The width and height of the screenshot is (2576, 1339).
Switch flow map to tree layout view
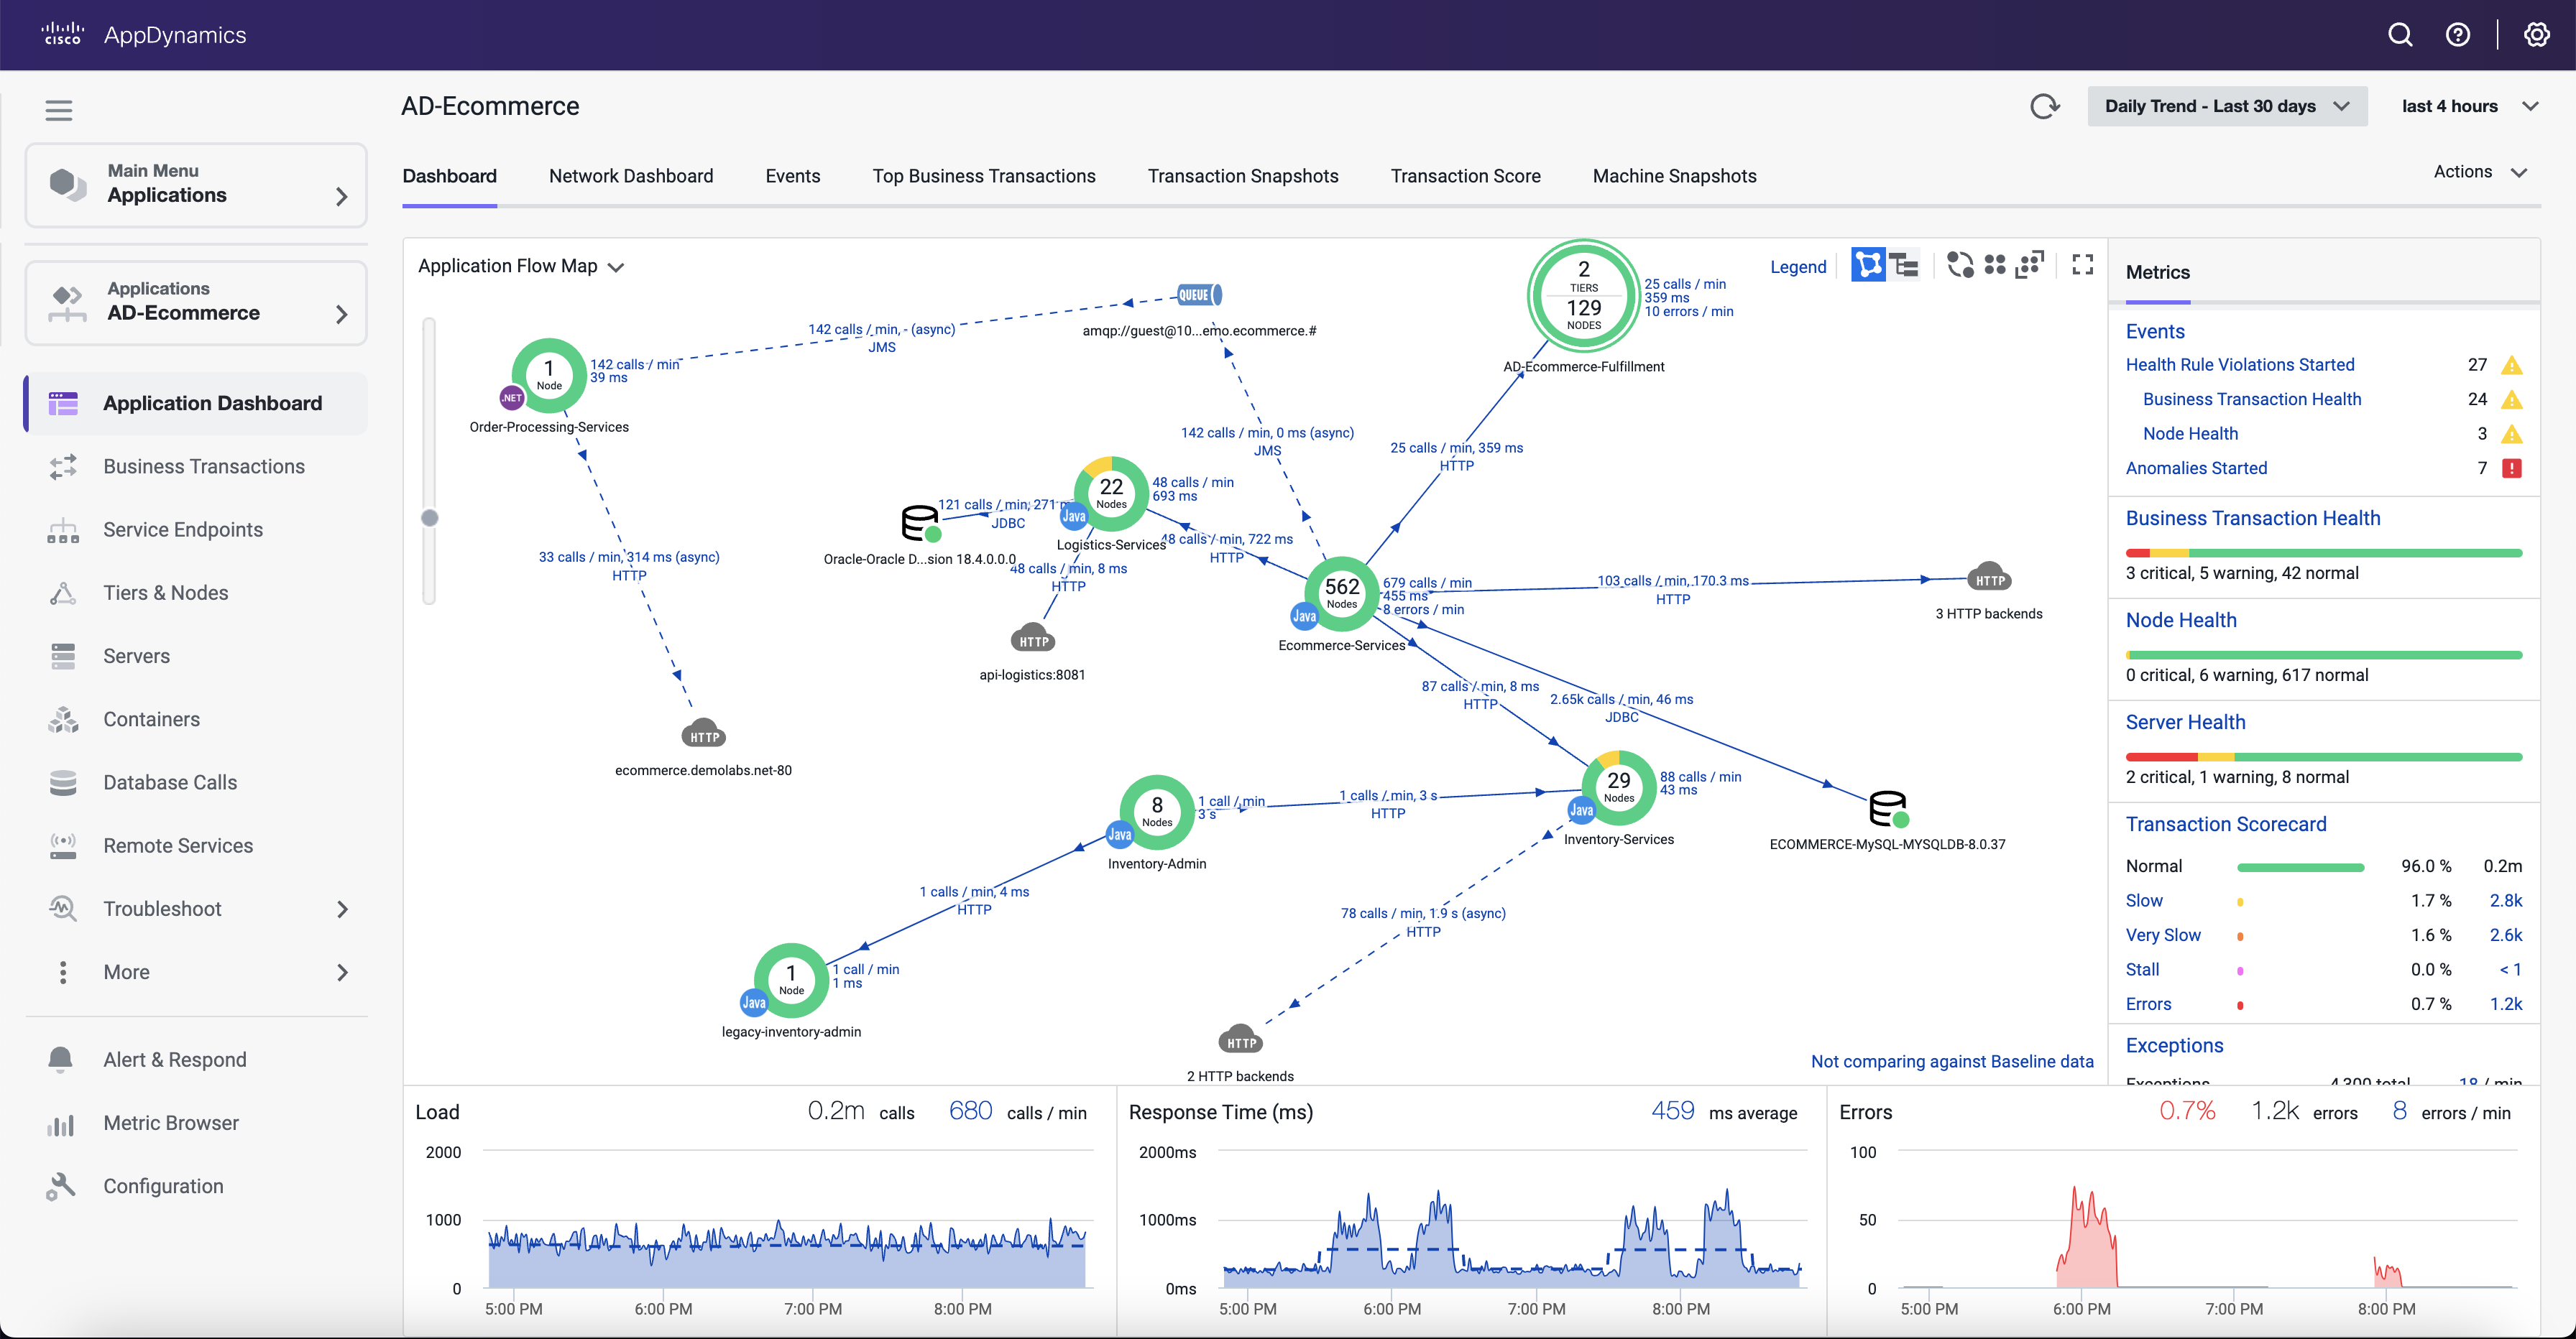(x=1905, y=265)
